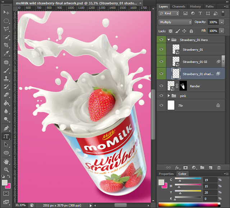Hide the Strawberry_01 GI layer
This screenshot has height=208, width=230.
161,61
